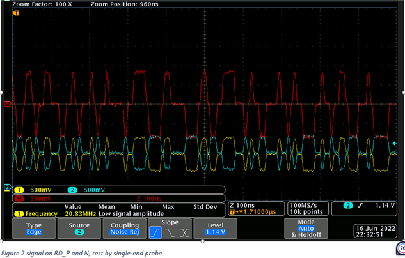Click the orange trigger position T marker
This screenshot has height=258, width=405.
click(16, 13)
